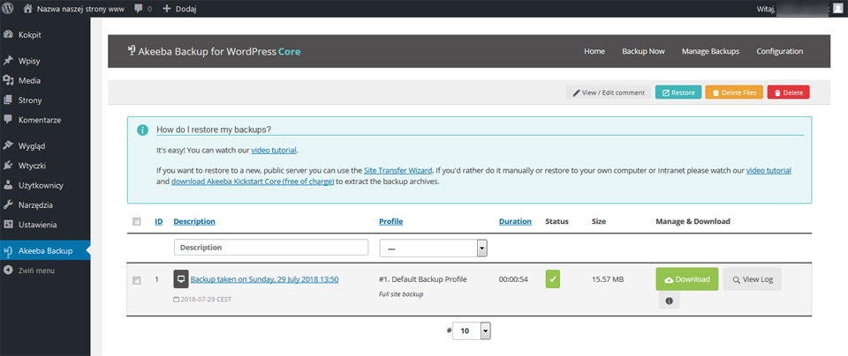Image resolution: width=848 pixels, height=356 pixels.
Task: Click '15.57 MB' size value
Action: click(x=608, y=279)
